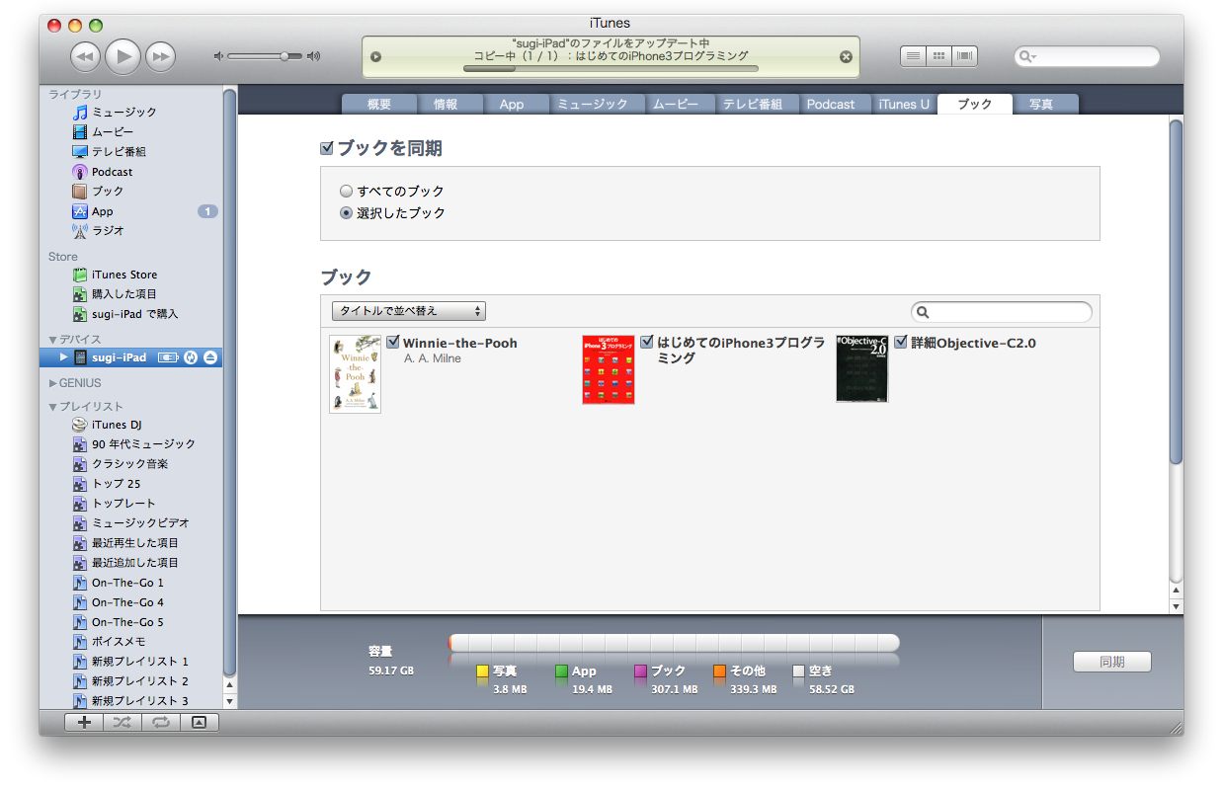Uncheck the Winnie-the-Pooh book checkbox
This screenshot has width=1223, height=790.
(x=393, y=343)
